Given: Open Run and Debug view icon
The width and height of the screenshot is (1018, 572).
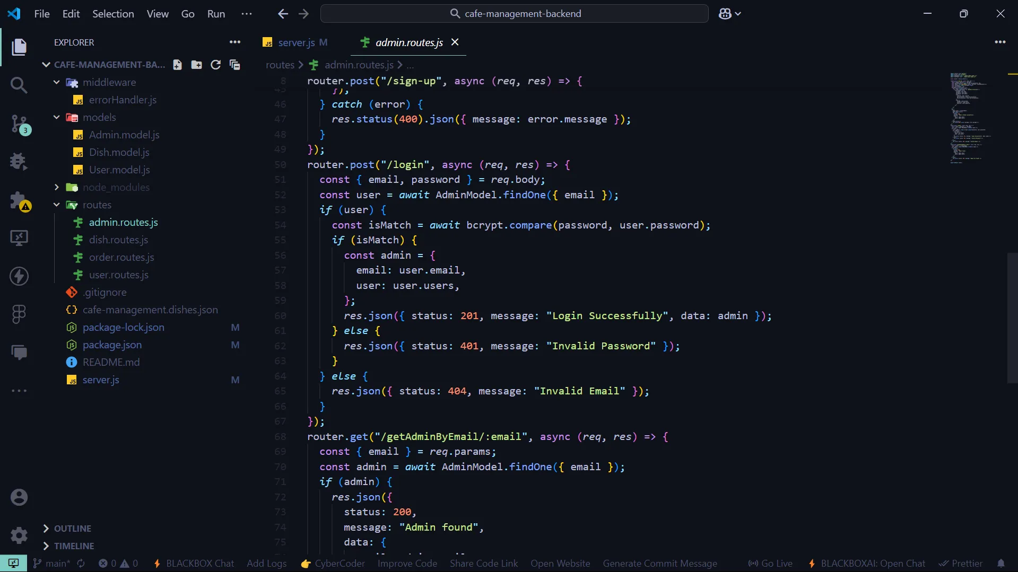Looking at the screenshot, I should 19,161.
